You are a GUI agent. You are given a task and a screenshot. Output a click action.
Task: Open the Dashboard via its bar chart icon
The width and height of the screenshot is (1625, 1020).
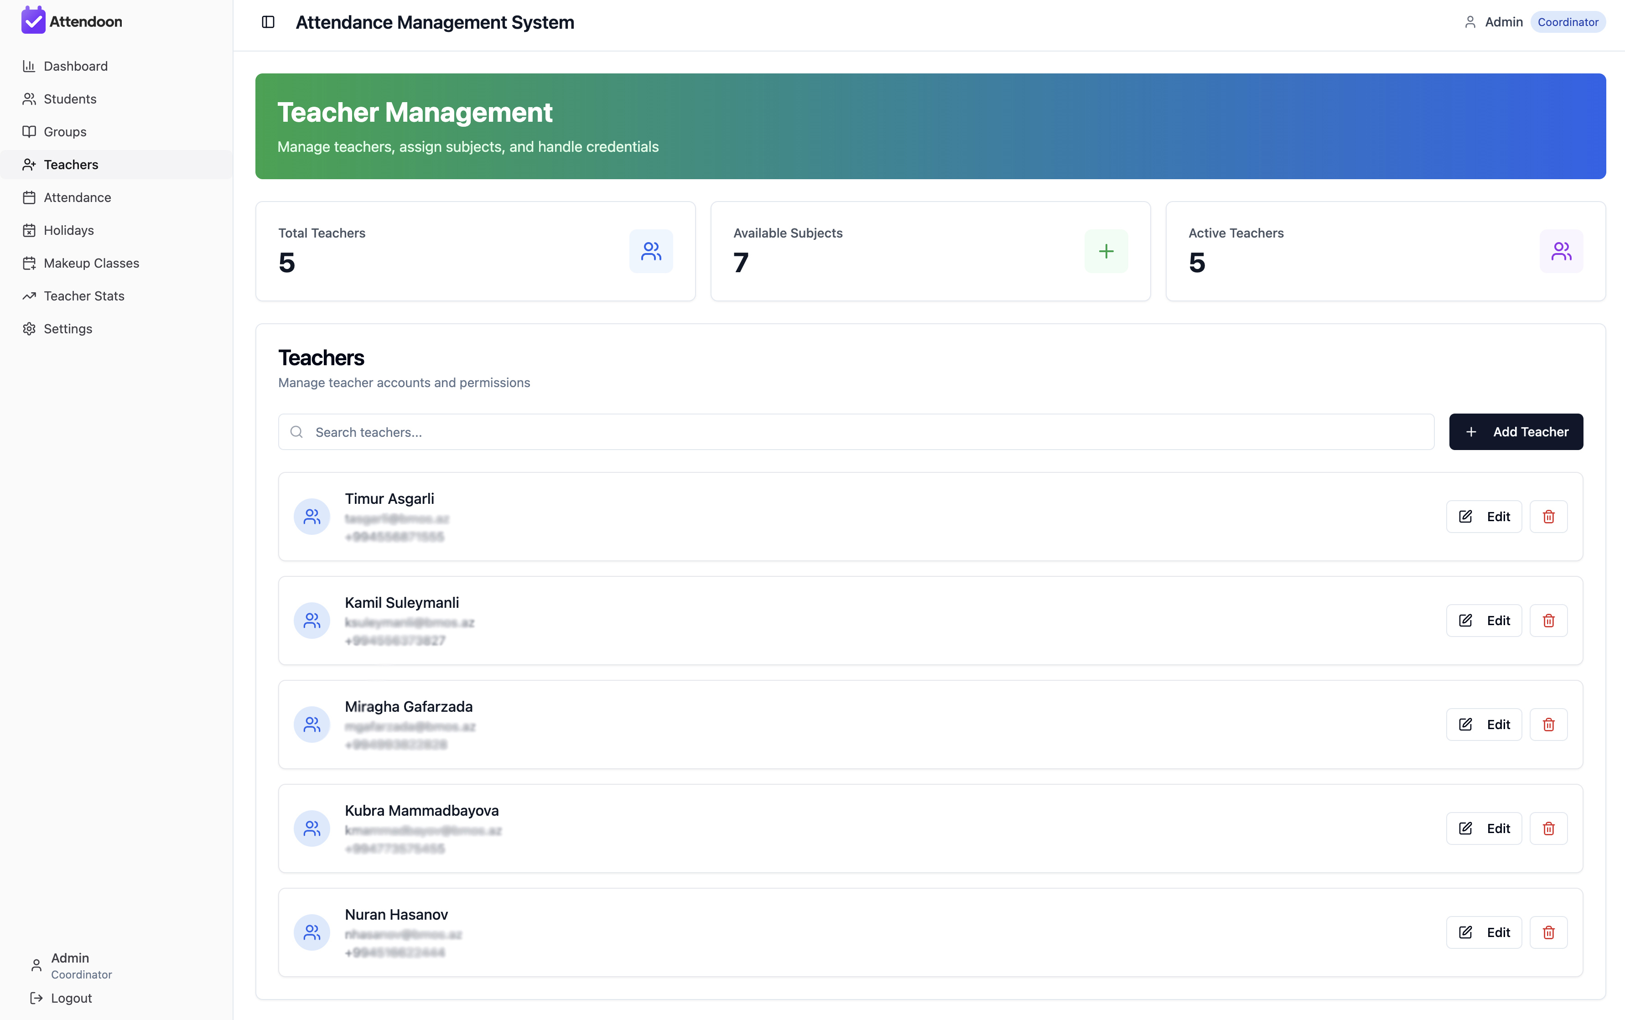point(29,66)
